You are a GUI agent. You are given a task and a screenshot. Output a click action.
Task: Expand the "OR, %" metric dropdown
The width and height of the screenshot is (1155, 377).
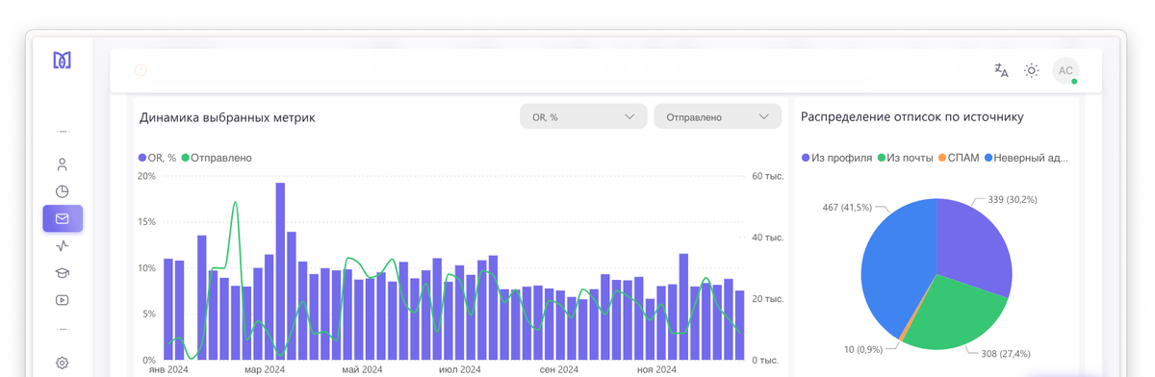(x=583, y=116)
